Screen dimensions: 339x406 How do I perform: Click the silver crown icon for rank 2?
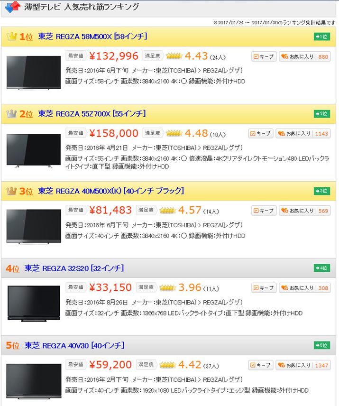[12, 114]
